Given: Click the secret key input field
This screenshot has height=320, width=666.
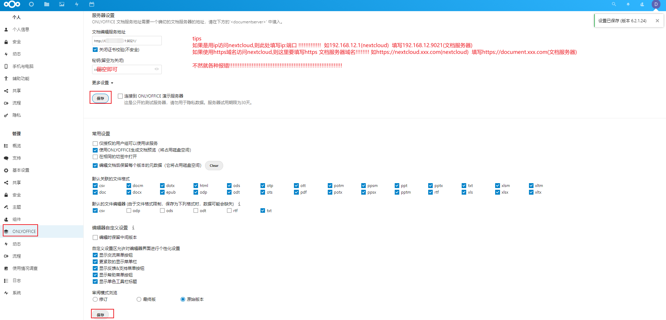Looking at the screenshot, I should point(127,69).
